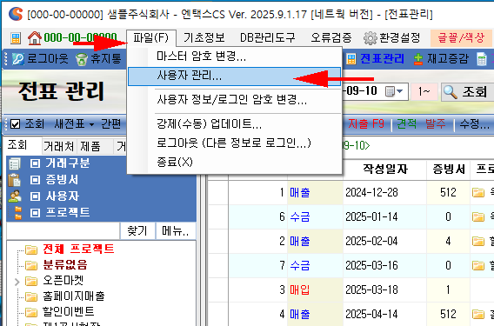The width and height of the screenshot is (494, 326).
Task: Open the date picker calendar dropdown
Action: 394,91
